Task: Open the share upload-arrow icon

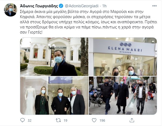Action: click(132, 120)
